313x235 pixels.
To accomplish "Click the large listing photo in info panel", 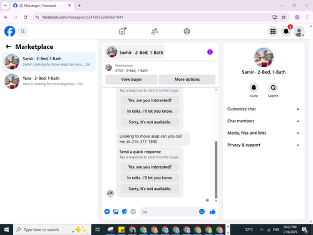I will coord(264,57).
